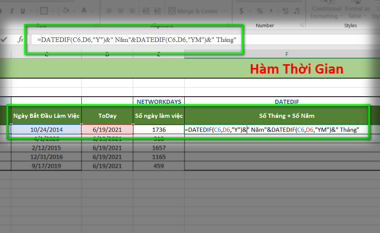
Task: Apply the borders icon
Action: tap(44, 11)
